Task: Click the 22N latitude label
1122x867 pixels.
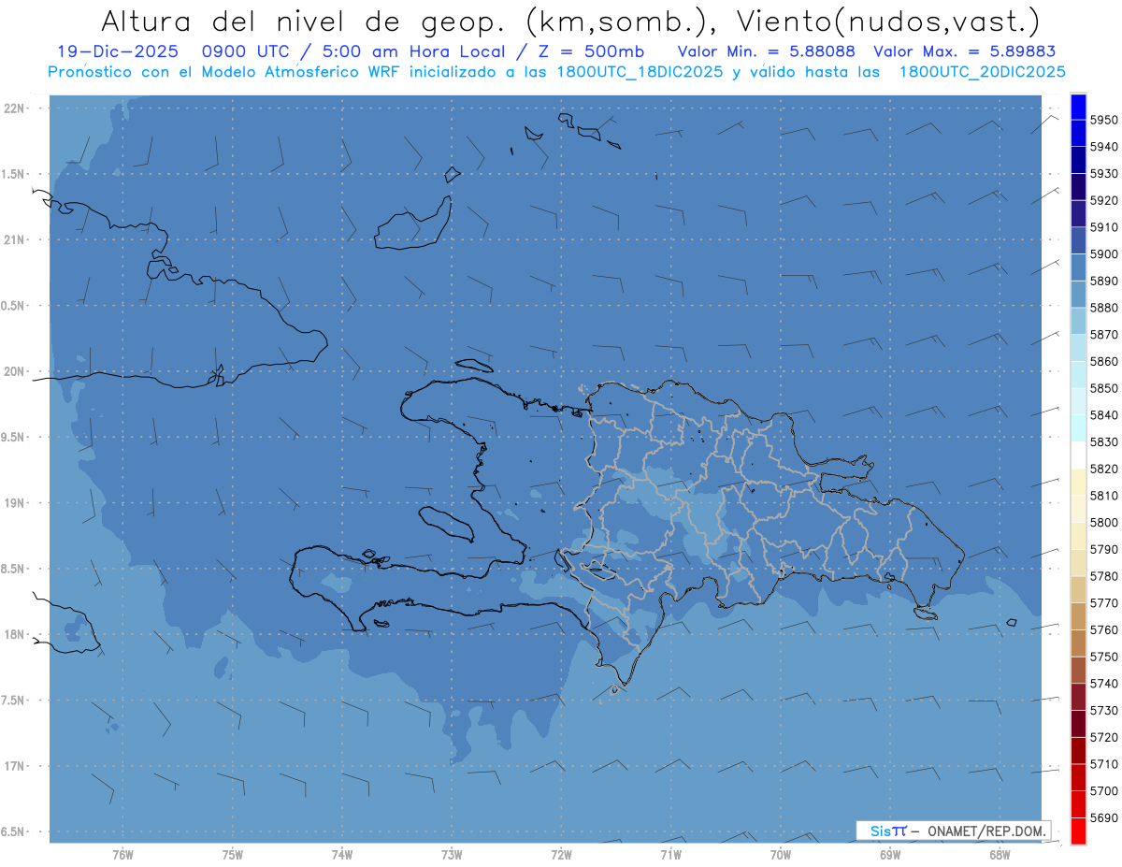Action: point(15,108)
